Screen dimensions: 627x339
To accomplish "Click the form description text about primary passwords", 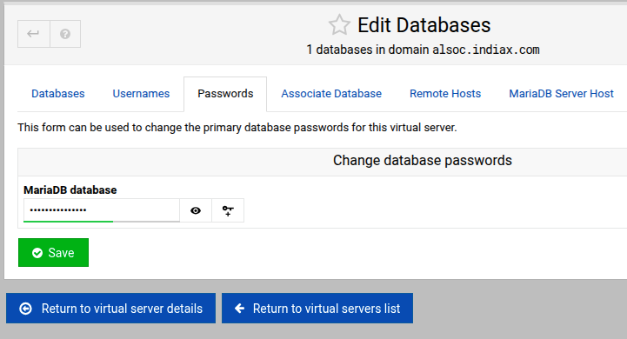I will (x=237, y=128).
